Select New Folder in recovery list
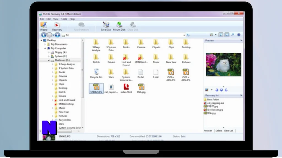Screen dimensions: 282x158 point(213,100)
